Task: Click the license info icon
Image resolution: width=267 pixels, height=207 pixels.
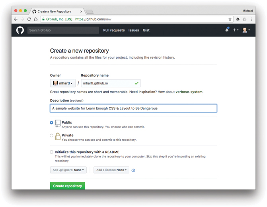Action: tap(133, 170)
